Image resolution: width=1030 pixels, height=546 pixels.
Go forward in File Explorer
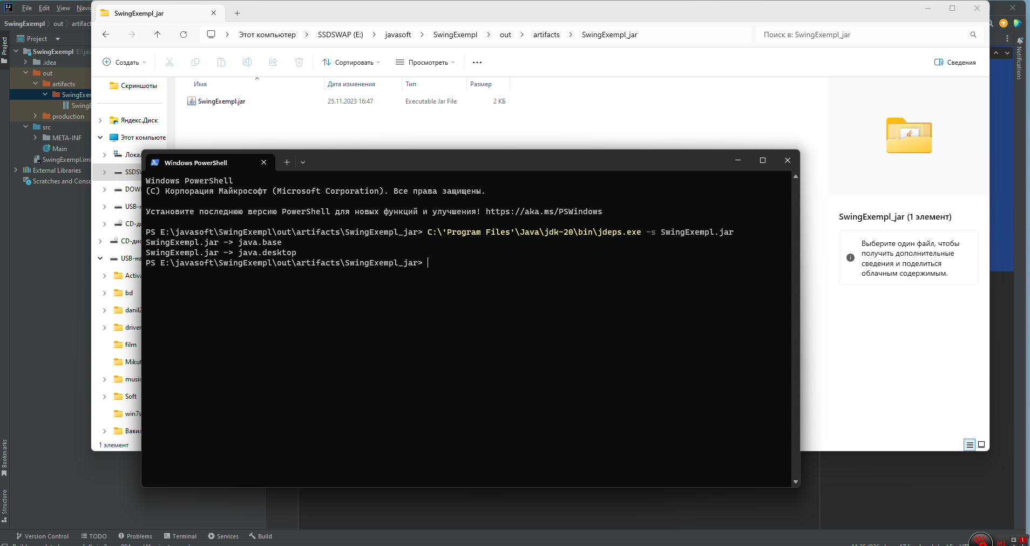tap(132, 35)
